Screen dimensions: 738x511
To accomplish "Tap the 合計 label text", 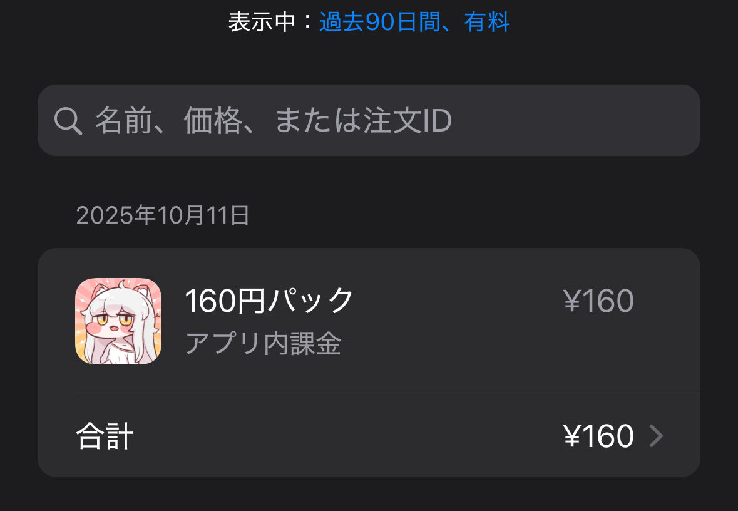I will pos(105,436).
